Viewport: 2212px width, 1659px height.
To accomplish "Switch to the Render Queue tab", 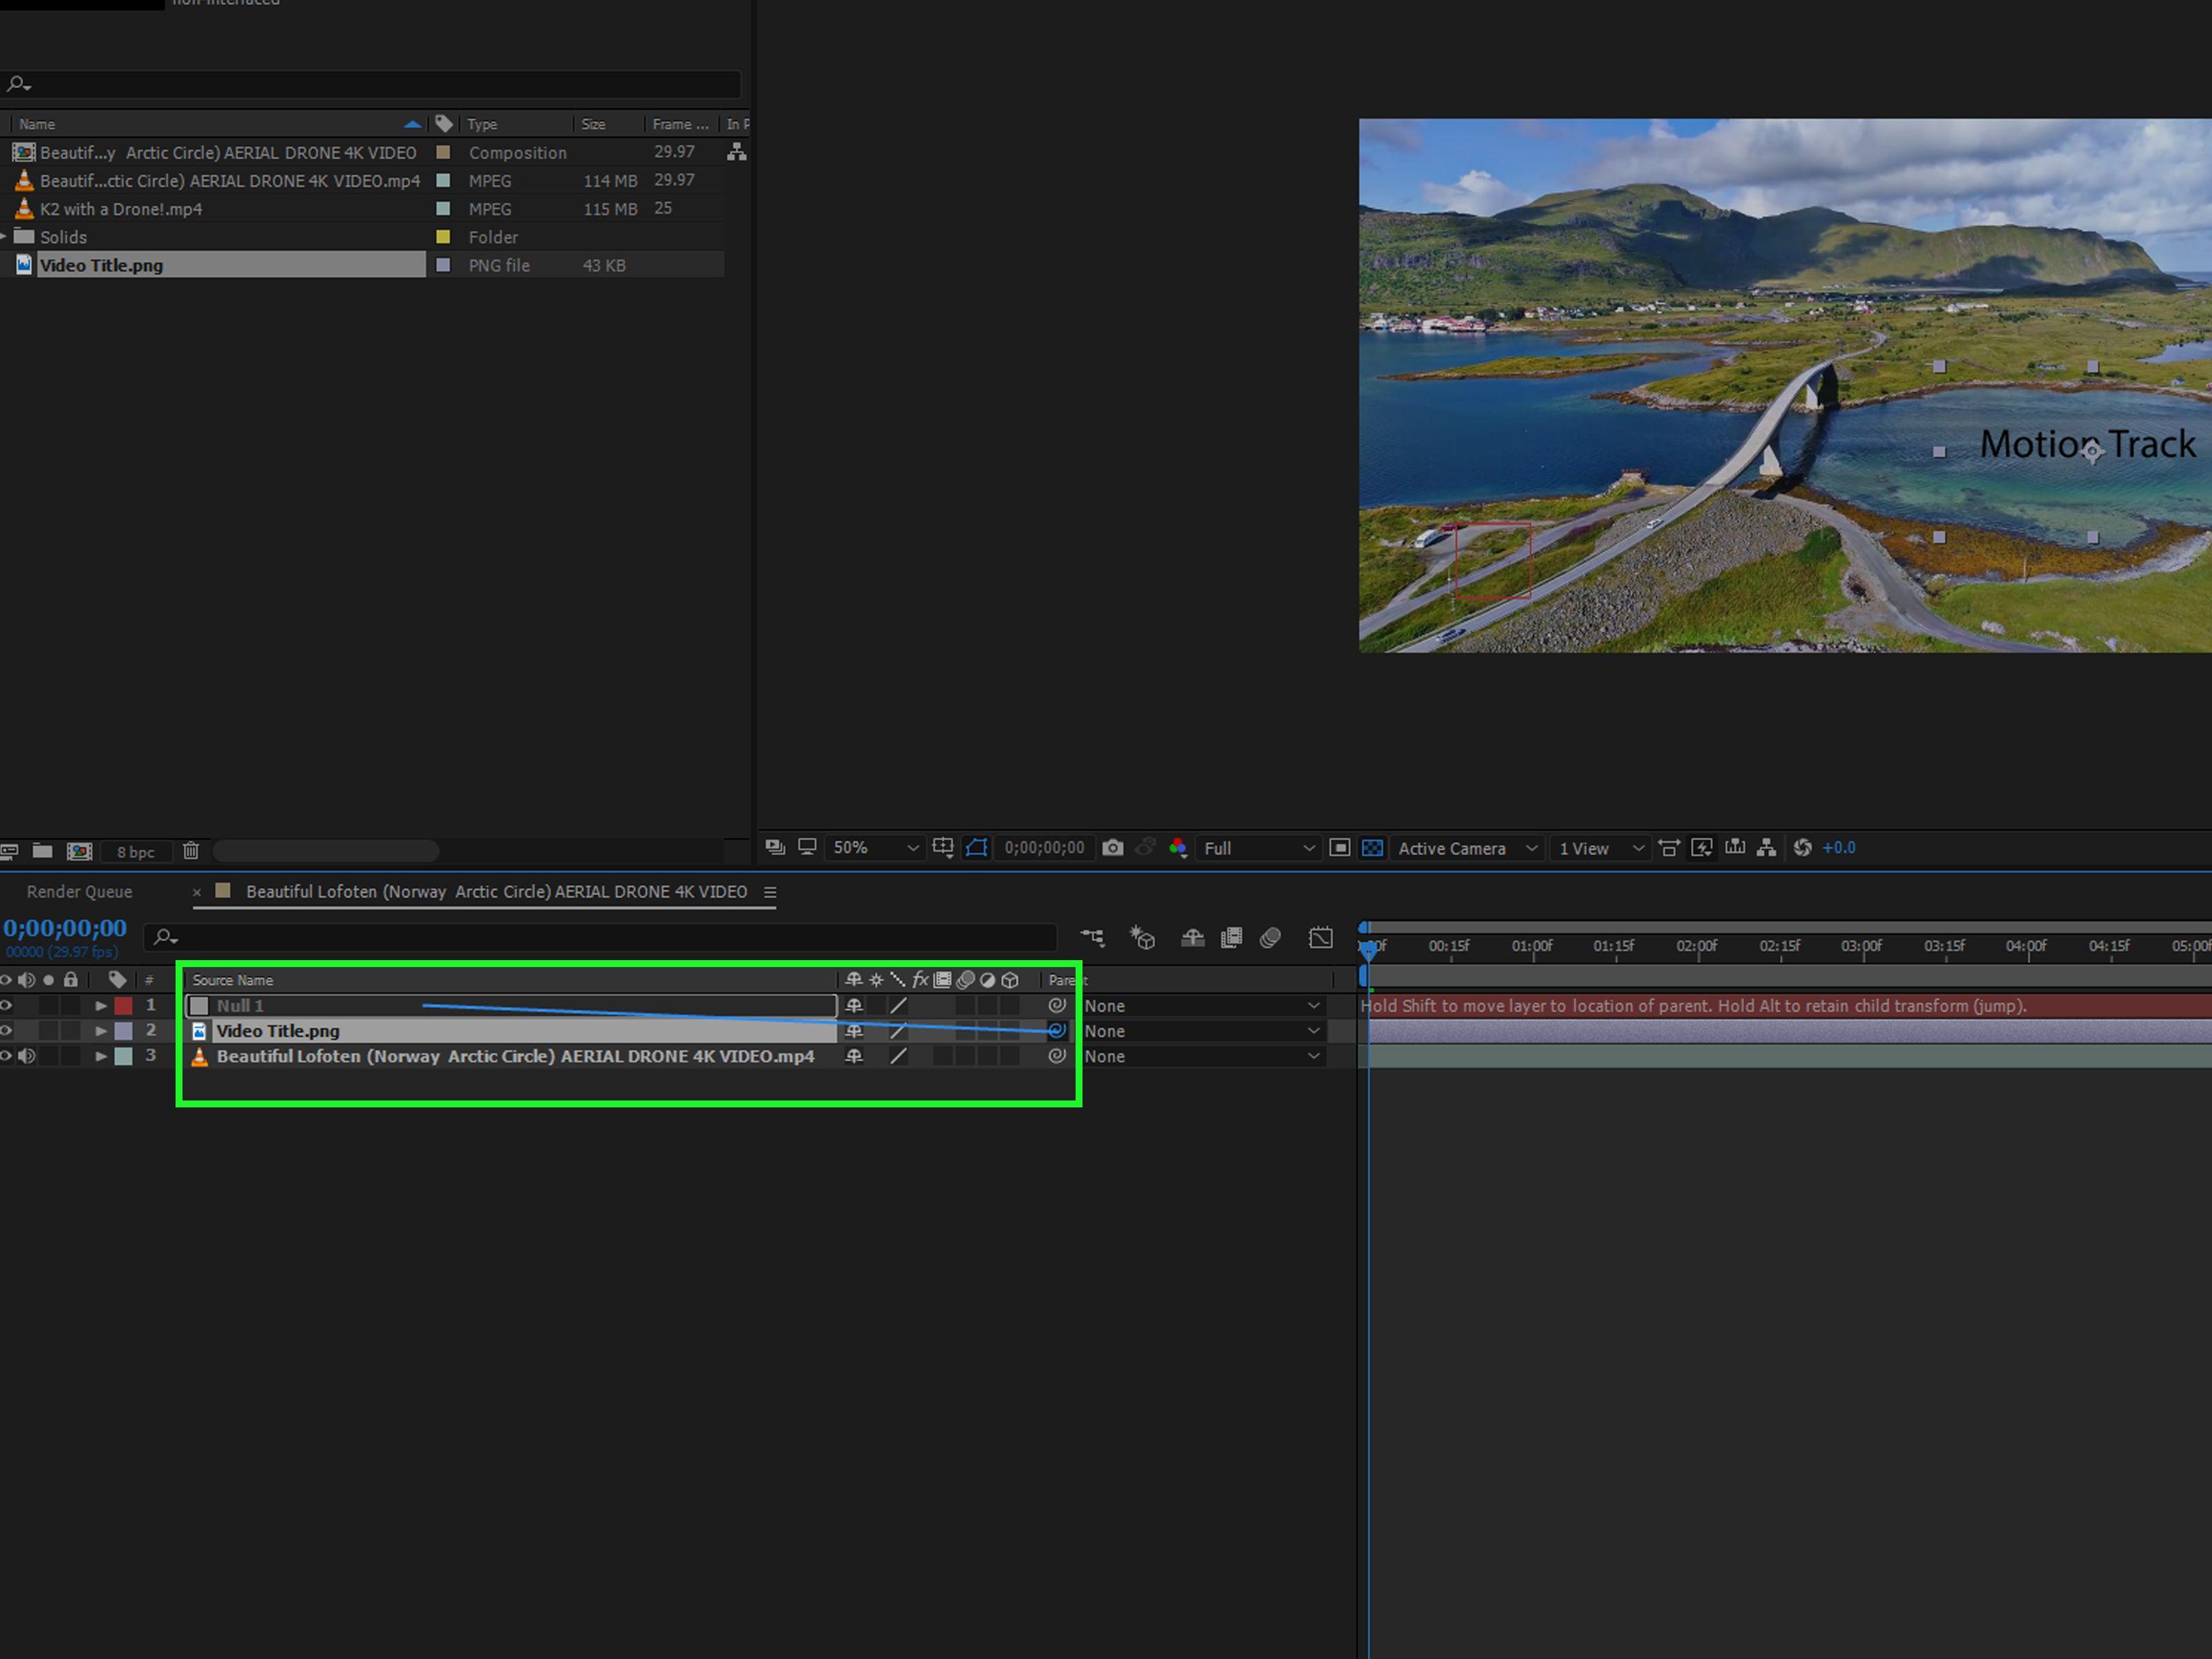I will point(79,892).
